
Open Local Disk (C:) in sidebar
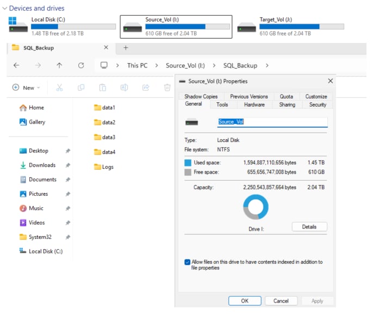click(x=41, y=251)
